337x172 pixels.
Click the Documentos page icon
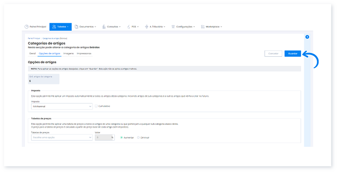76,26
